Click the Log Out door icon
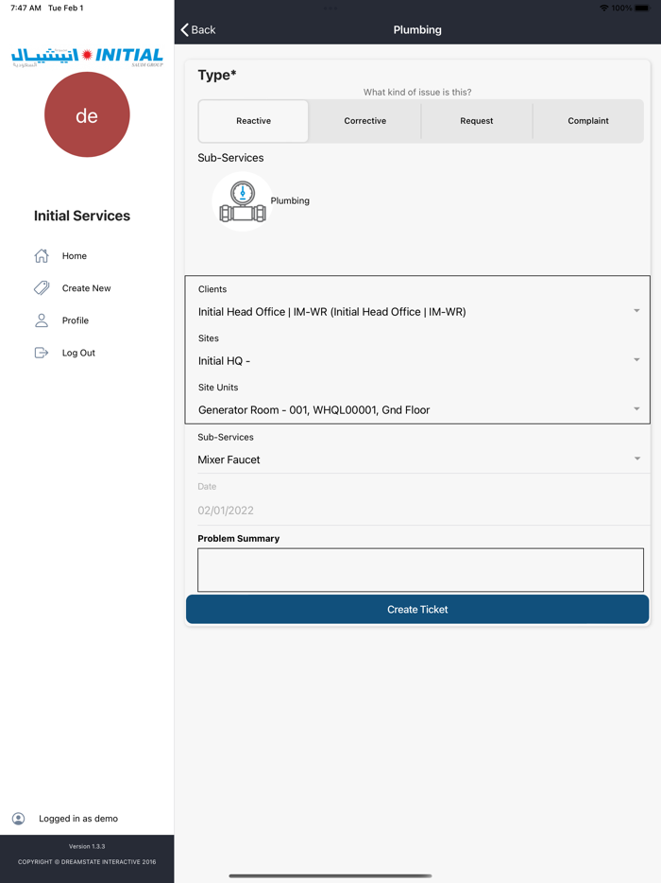This screenshot has height=883, width=661. coord(42,353)
